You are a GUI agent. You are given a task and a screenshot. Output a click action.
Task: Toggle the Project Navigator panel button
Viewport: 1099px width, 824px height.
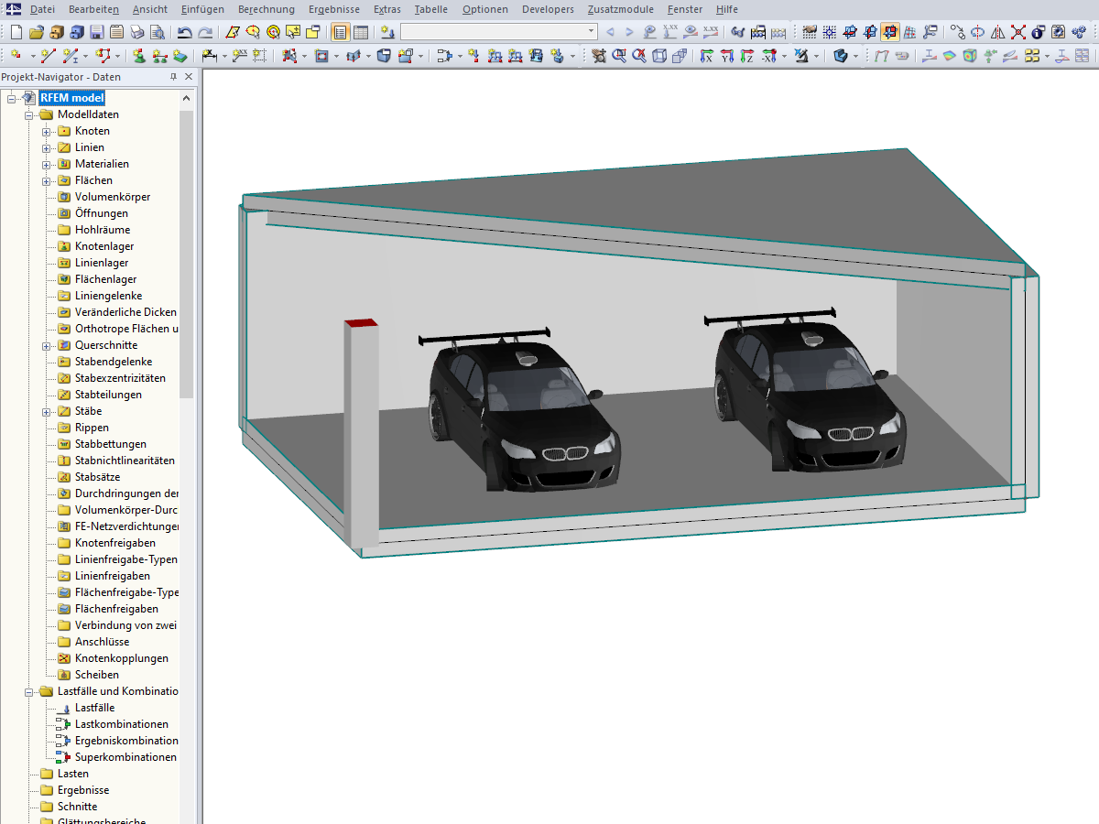click(341, 32)
